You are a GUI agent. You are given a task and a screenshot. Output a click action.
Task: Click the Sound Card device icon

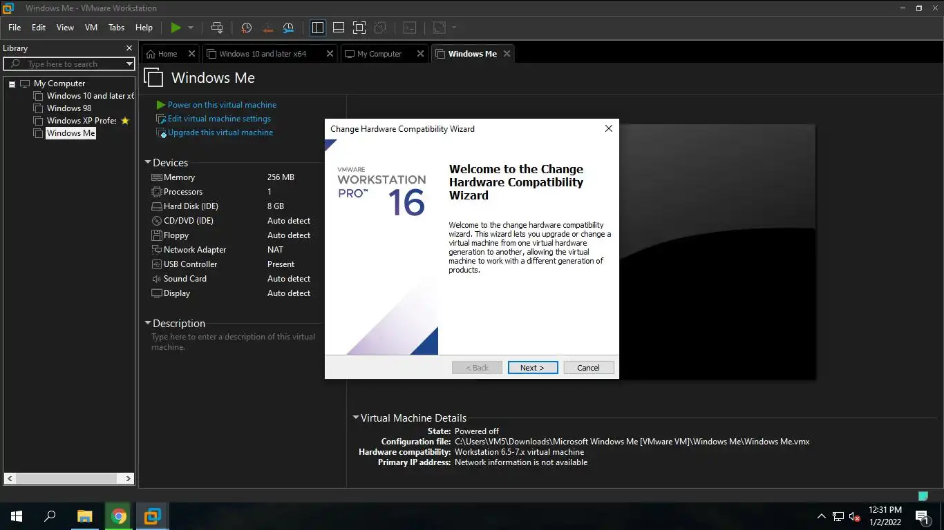point(156,279)
